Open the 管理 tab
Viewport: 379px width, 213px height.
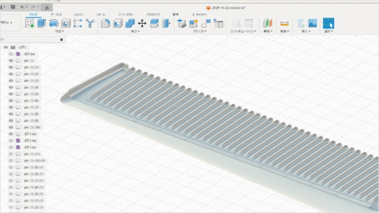click(175, 15)
